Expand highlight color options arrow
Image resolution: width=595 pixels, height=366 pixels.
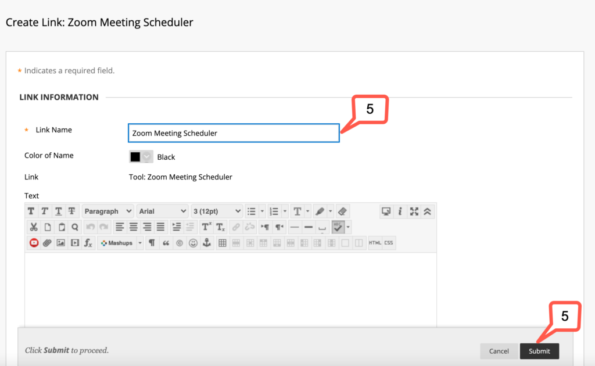[330, 211]
